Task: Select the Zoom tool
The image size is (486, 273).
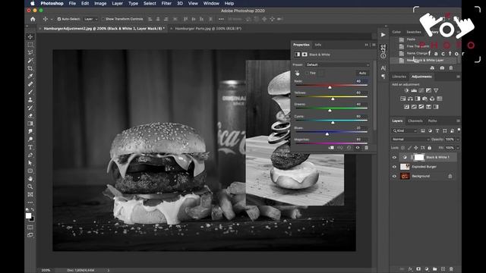Action: coord(30,187)
